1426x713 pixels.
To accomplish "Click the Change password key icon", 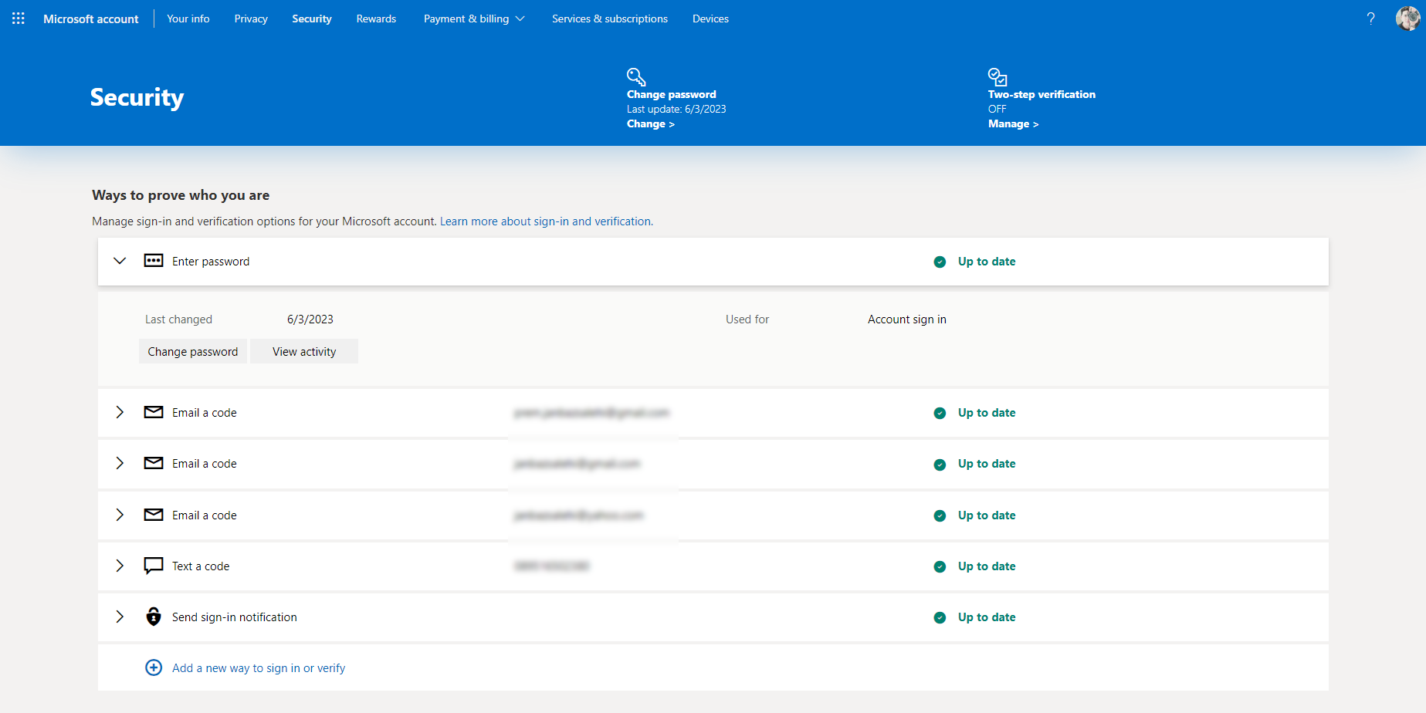I will point(636,76).
